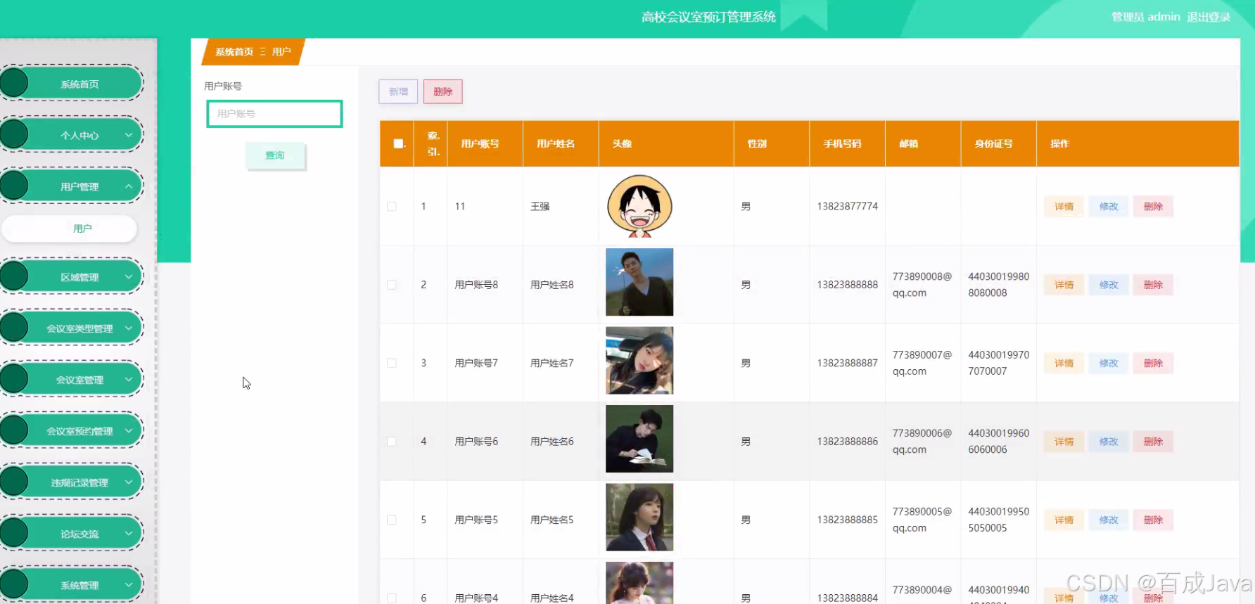Toggle the select-all checkbox in table header
This screenshot has height=604, width=1255.
[398, 143]
